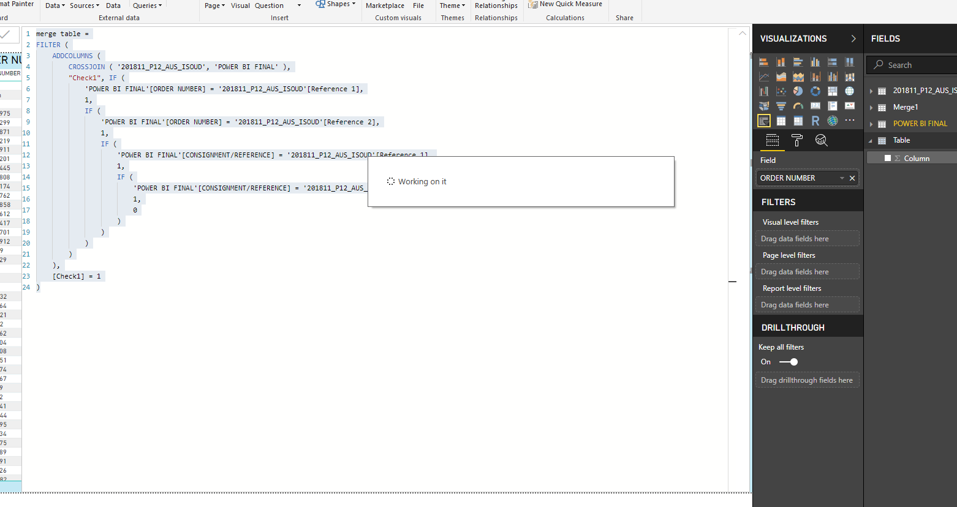
Task: Commit formula with the checkmark icon
Action: tap(5, 35)
